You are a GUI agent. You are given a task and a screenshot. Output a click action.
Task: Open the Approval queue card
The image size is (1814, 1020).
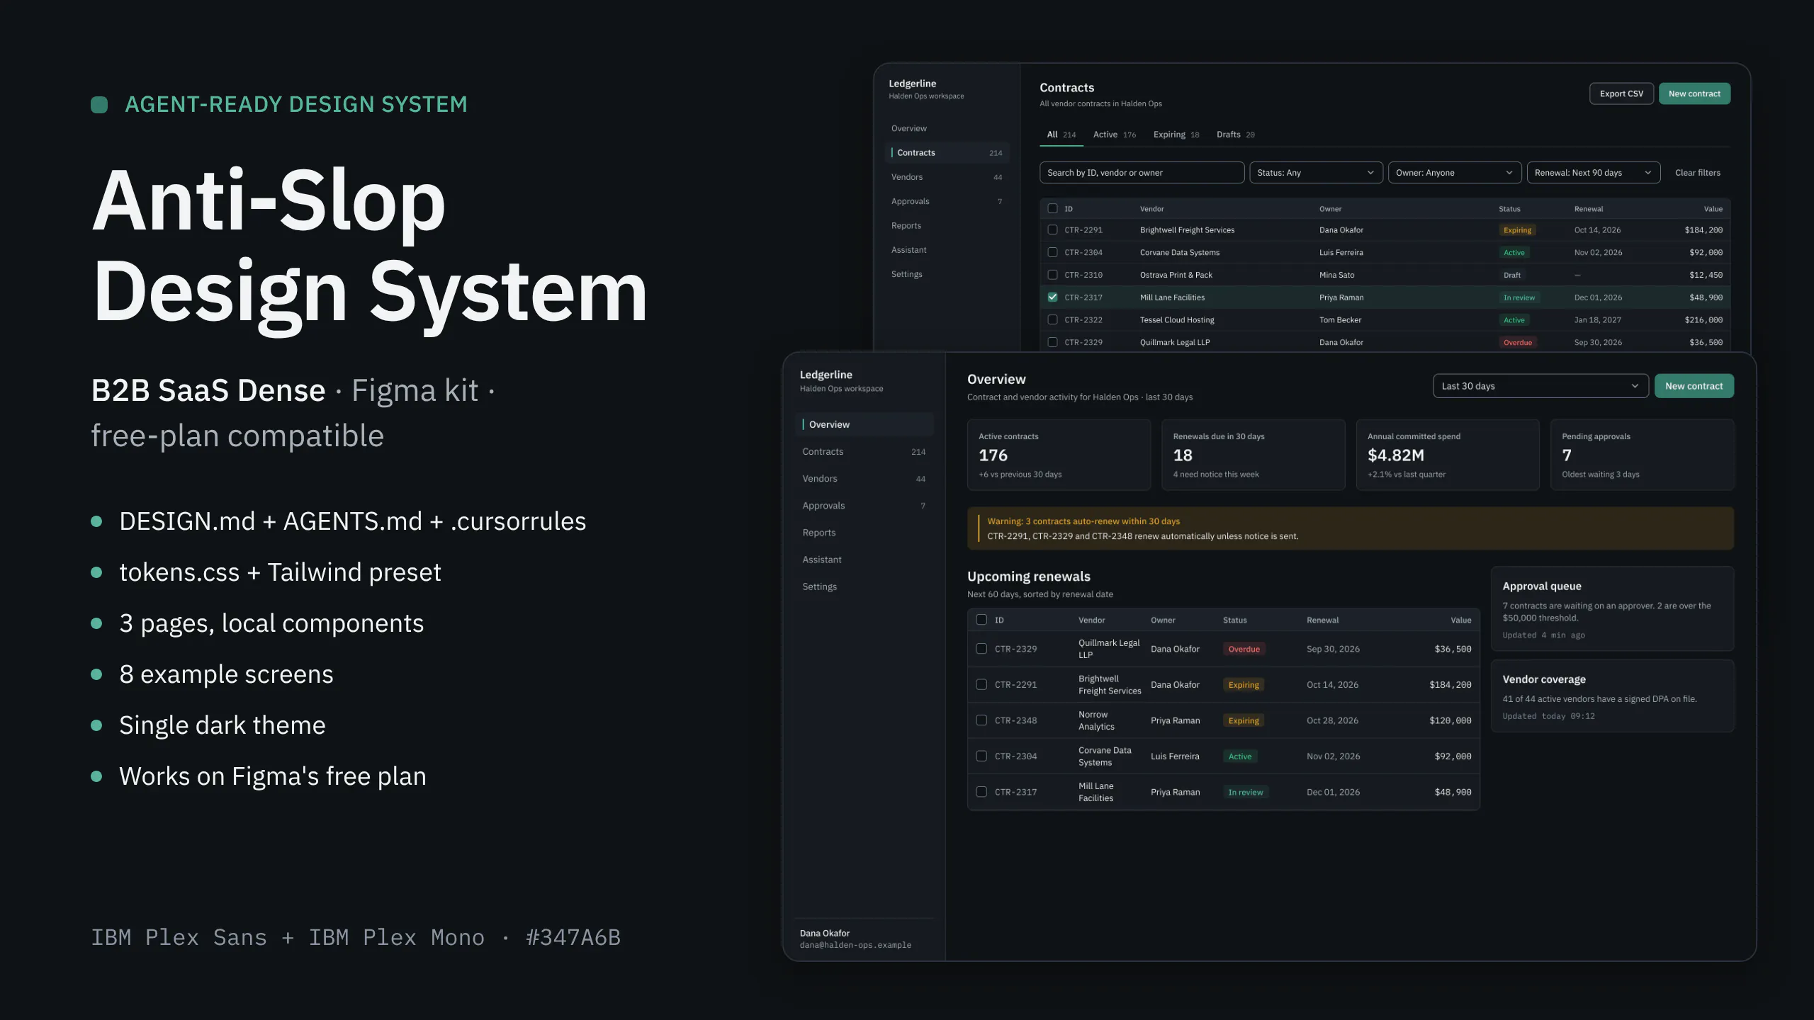pyautogui.click(x=1613, y=608)
